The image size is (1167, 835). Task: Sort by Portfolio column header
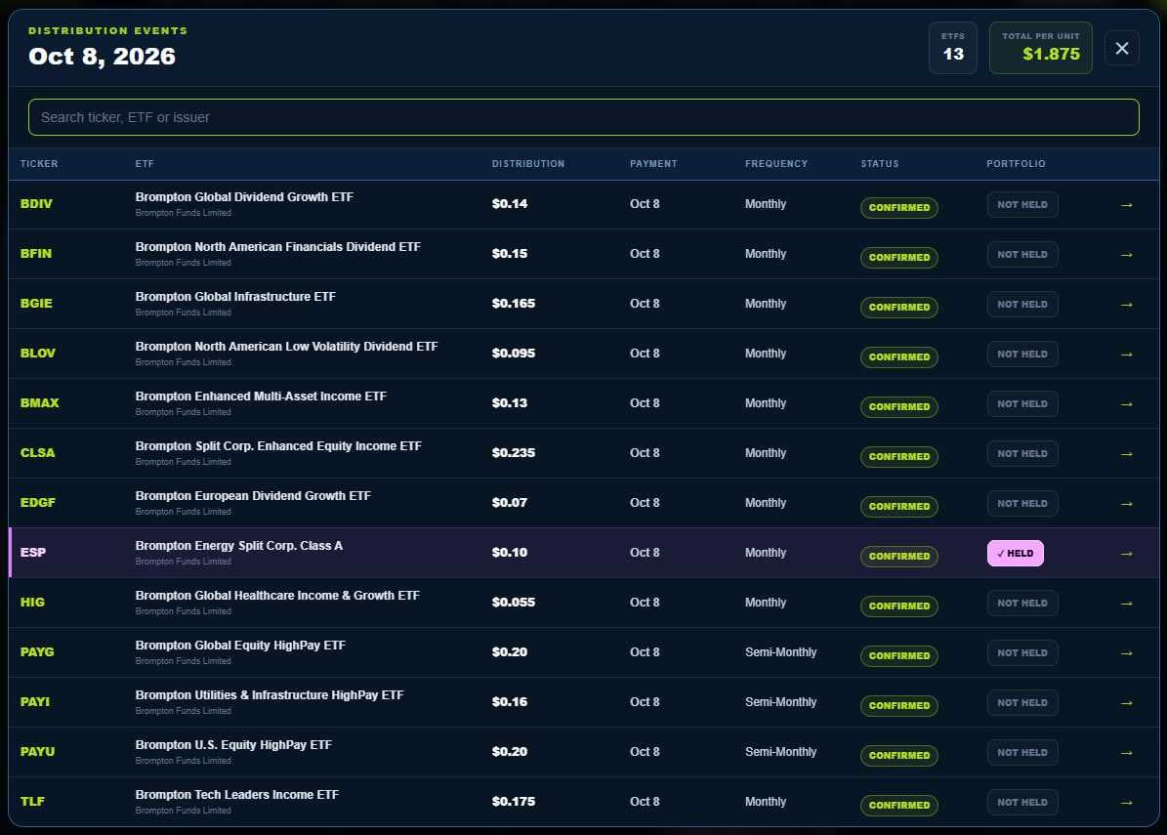[x=1016, y=164]
